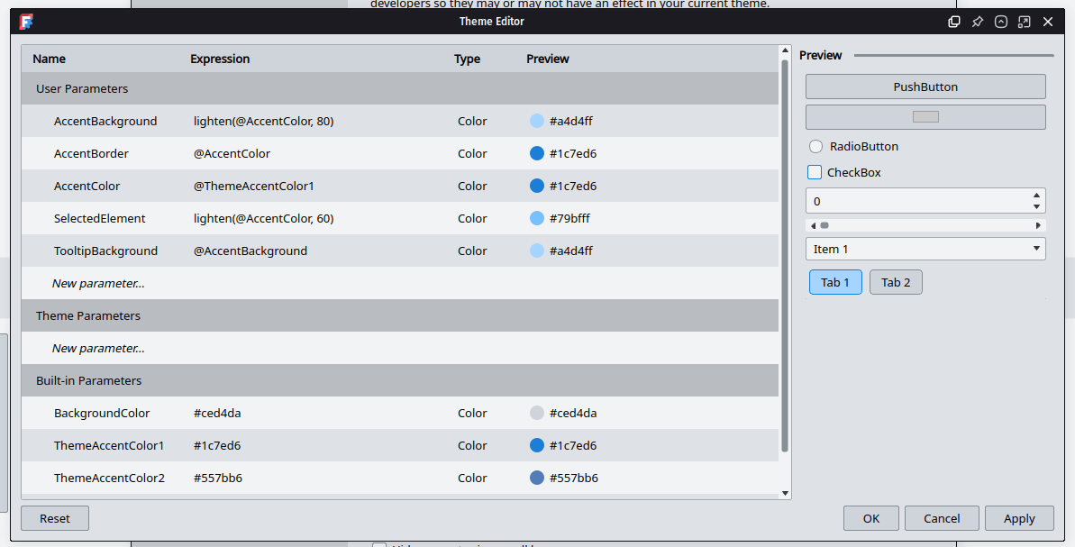The image size is (1075, 547).
Task: Click the overlapping windows icon in title bar
Action: click(954, 22)
